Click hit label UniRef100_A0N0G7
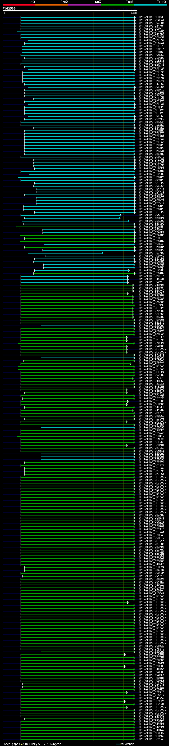169x746 pixels. (x=152, y=55)
